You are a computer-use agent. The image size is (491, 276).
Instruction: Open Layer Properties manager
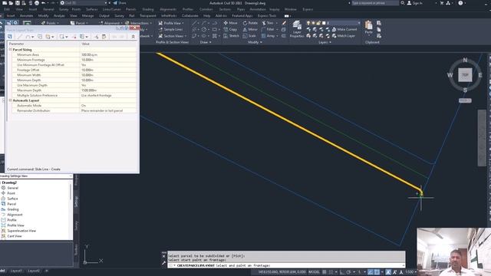297,29
